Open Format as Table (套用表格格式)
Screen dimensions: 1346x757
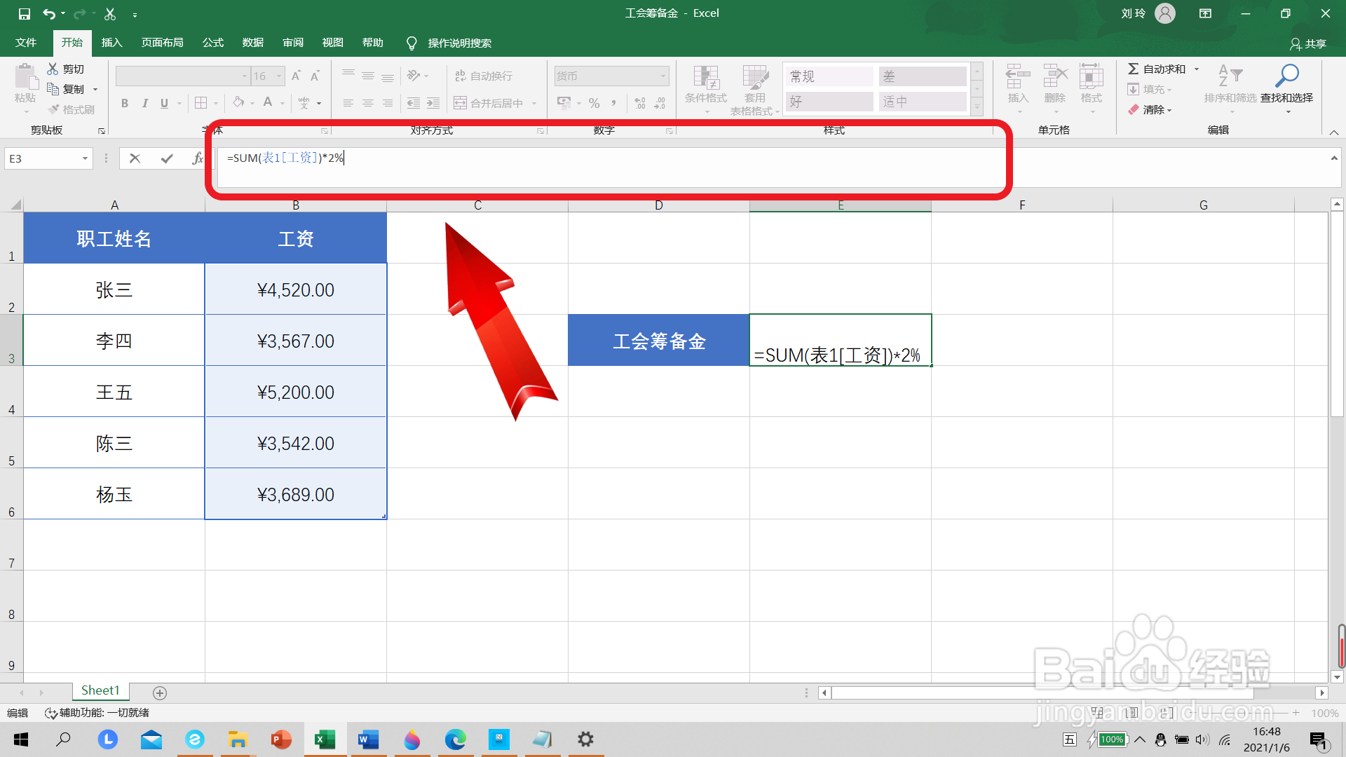pyautogui.click(x=755, y=89)
